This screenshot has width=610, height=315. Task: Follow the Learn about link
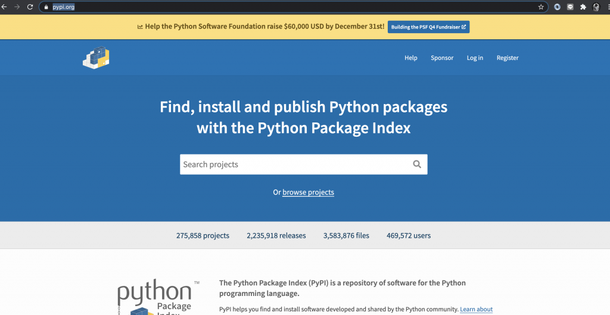476,309
